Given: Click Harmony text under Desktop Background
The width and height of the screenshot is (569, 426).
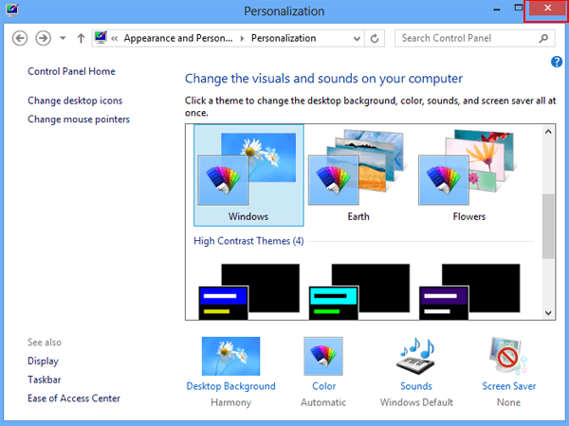Looking at the screenshot, I should pyautogui.click(x=230, y=402).
